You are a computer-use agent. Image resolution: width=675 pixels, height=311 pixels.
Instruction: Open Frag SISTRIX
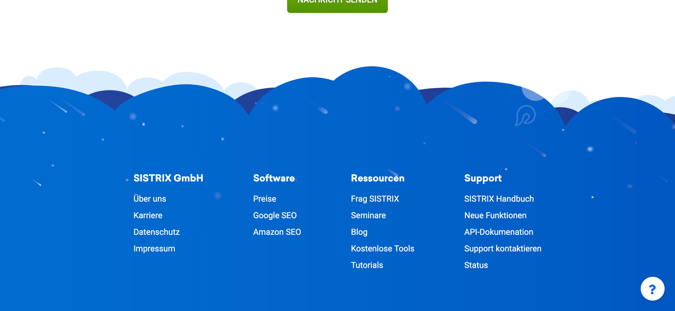click(x=375, y=199)
